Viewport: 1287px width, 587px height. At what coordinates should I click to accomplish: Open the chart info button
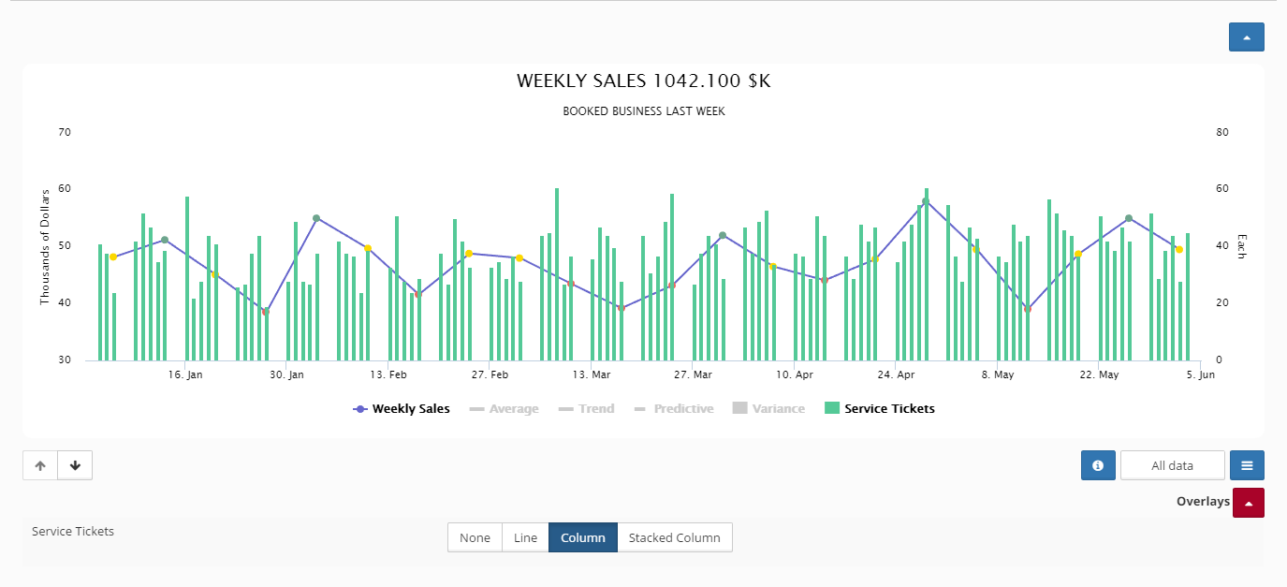1098,465
